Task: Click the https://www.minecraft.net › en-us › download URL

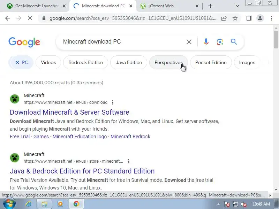Action: point(66,102)
